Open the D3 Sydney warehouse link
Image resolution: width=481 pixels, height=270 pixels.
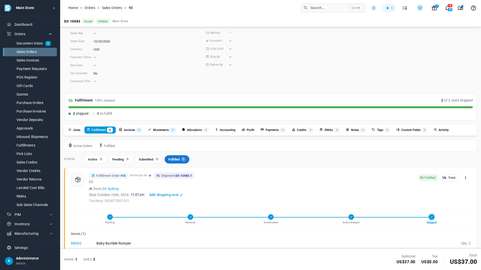(110, 189)
